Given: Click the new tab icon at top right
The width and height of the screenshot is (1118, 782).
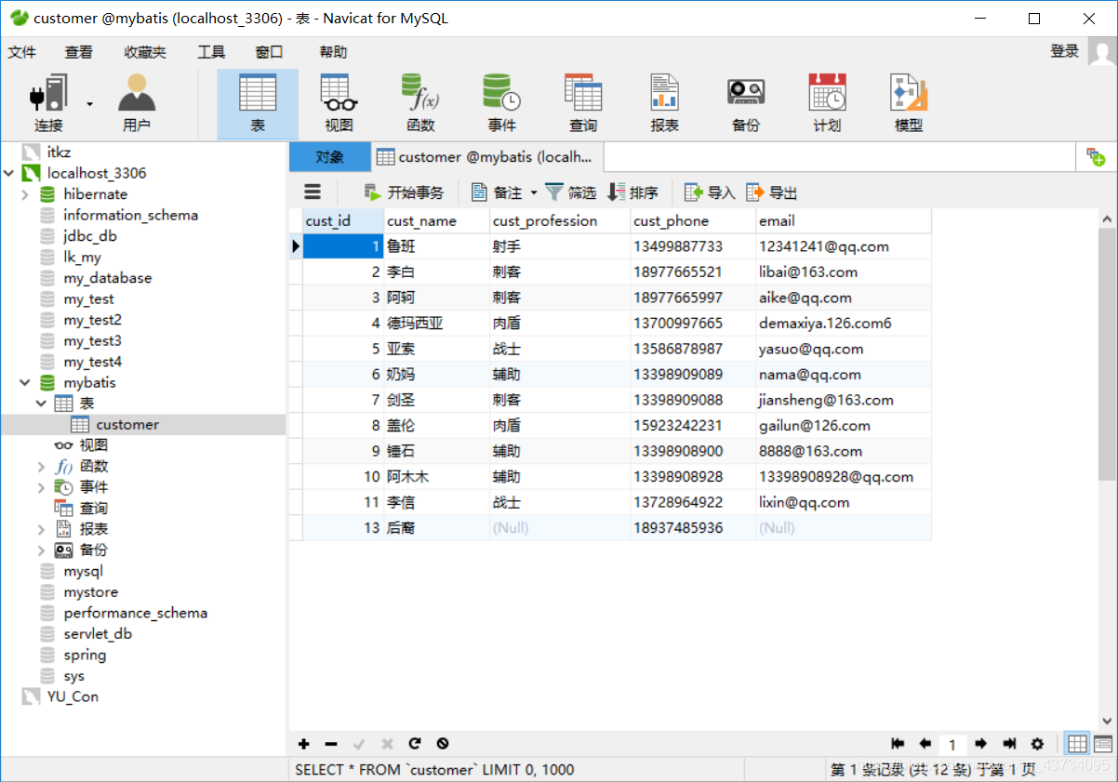Looking at the screenshot, I should (x=1096, y=157).
